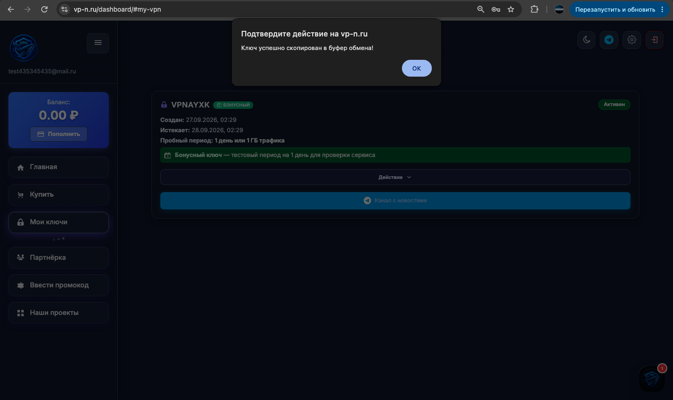Image resolution: width=673 pixels, height=400 pixels.
Task: Open the chat widget with notification badge
Action: click(x=652, y=378)
